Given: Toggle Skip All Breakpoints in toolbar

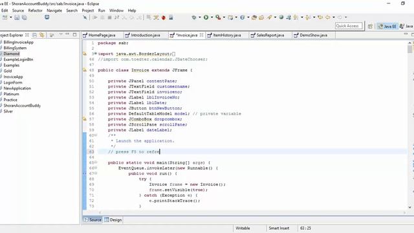Looking at the screenshot, I should click(85, 17).
